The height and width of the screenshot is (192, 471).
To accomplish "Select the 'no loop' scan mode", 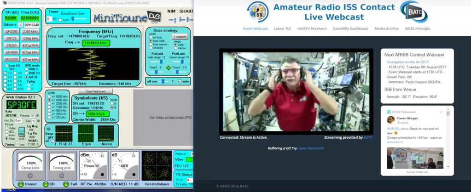I will click(x=151, y=38).
